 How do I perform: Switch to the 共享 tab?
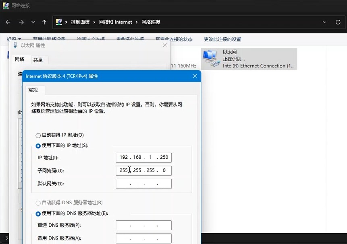click(39, 59)
